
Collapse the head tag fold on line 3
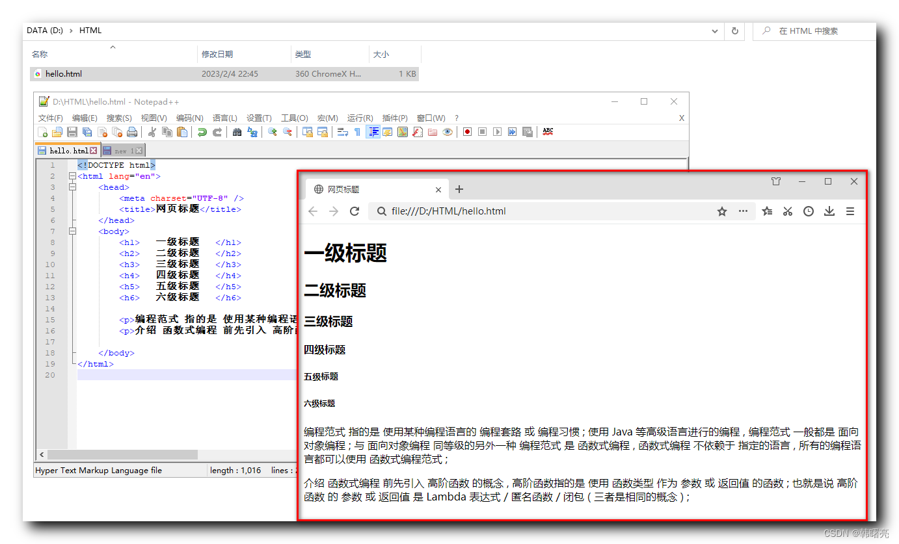coord(72,187)
